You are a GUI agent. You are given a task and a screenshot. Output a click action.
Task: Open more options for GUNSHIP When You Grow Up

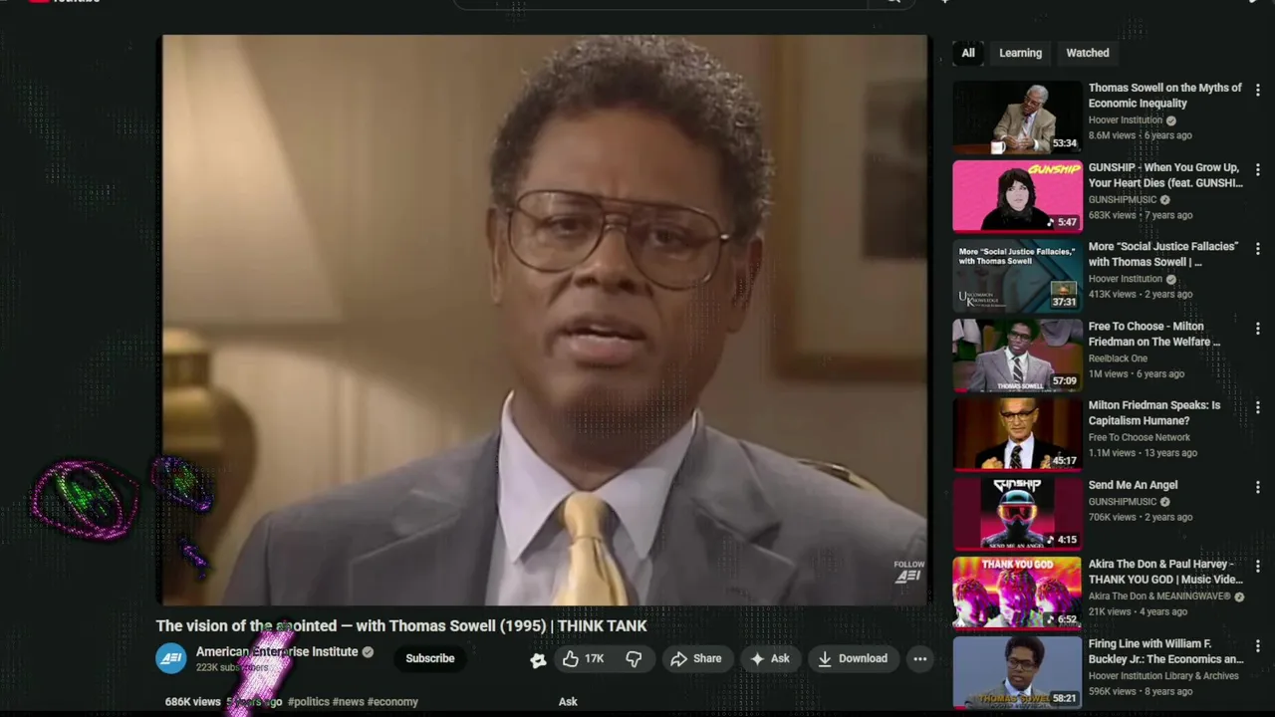coord(1257,169)
